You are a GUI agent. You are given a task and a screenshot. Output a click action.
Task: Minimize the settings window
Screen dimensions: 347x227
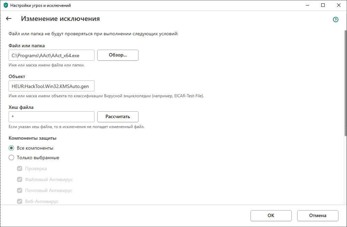point(307,5)
